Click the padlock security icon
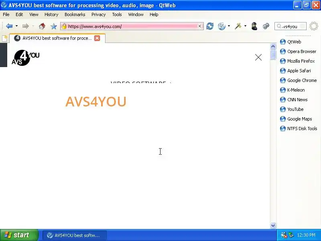The width and height of the screenshot is (321, 241). 64,26
